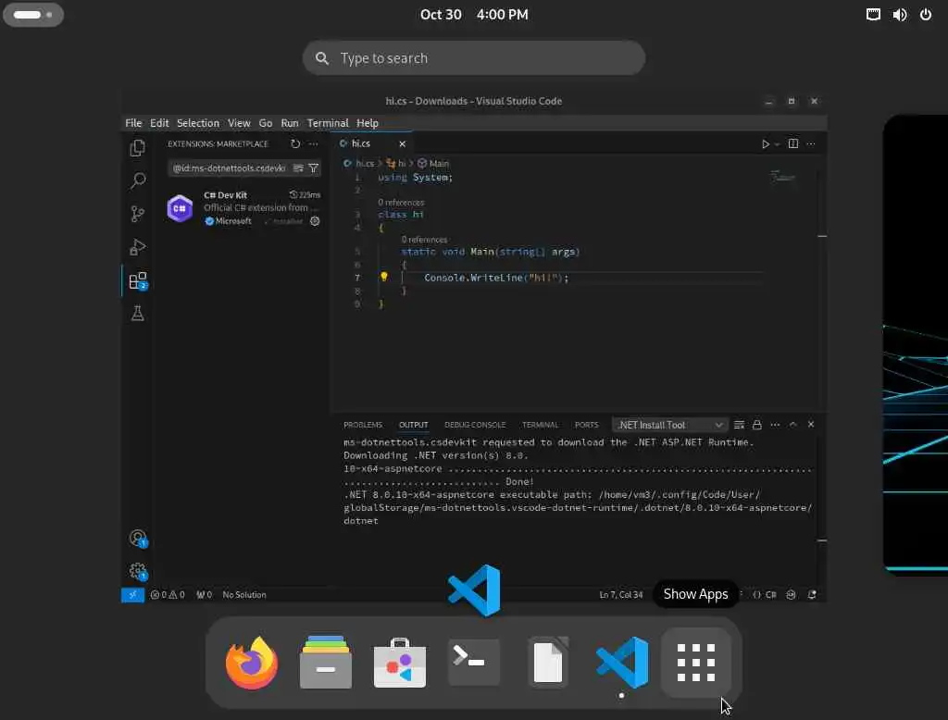The image size is (948, 720).
Task: Open C# Dev Kit manage gear
Action: [315, 221]
